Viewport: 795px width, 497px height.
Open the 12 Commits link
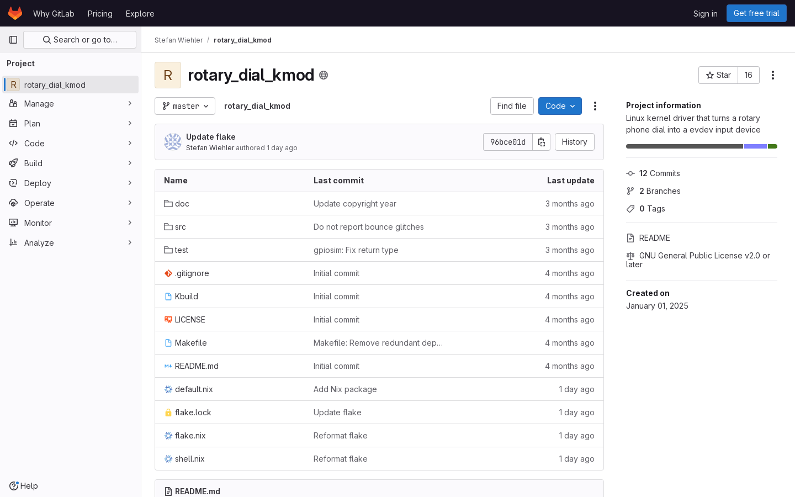tap(659, 173)
